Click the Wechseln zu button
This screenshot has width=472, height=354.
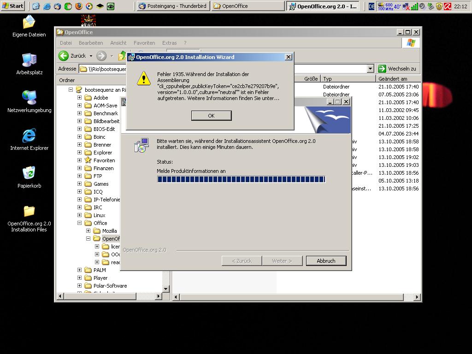pyautogui.click(x=397, y=69)
